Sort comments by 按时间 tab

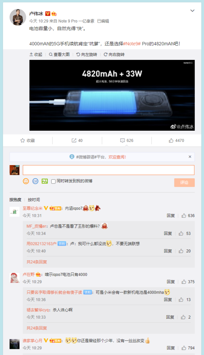34,199
